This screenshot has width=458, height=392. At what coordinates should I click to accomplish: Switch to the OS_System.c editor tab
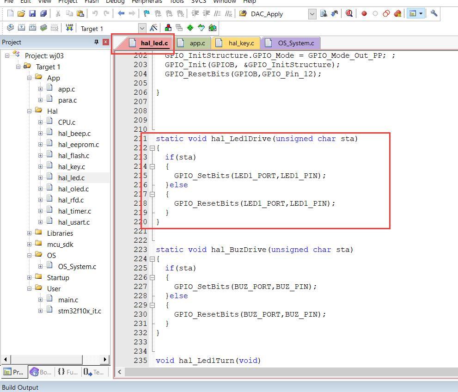[295, 43]
